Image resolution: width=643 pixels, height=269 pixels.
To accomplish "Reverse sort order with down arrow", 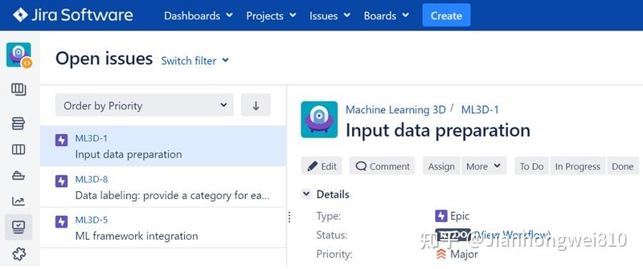I will tap(256, 105).
